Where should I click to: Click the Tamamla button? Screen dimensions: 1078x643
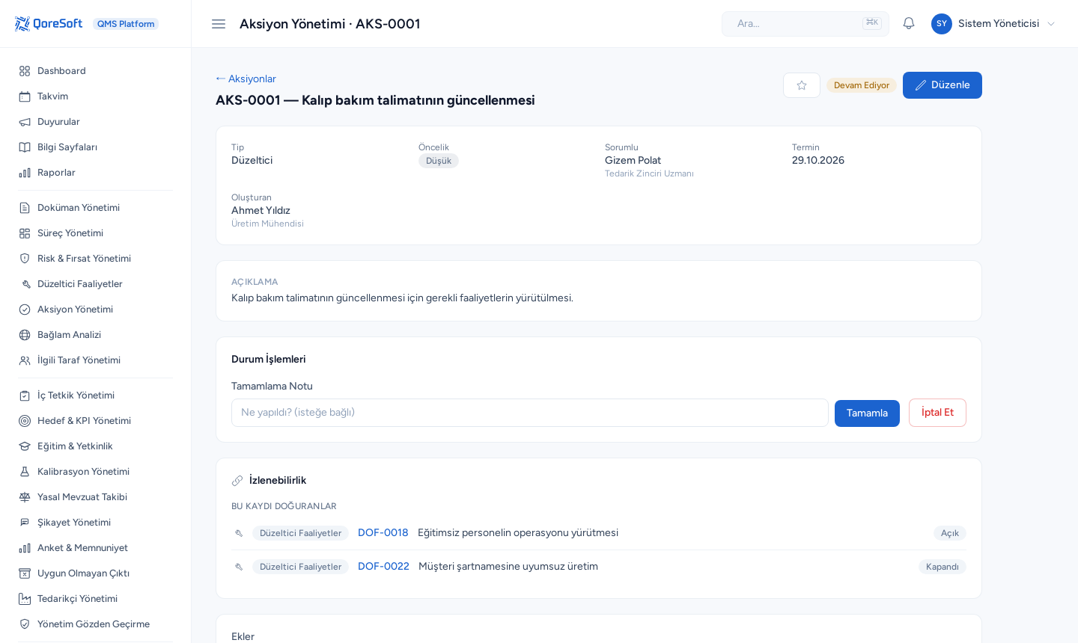(867, 413)
